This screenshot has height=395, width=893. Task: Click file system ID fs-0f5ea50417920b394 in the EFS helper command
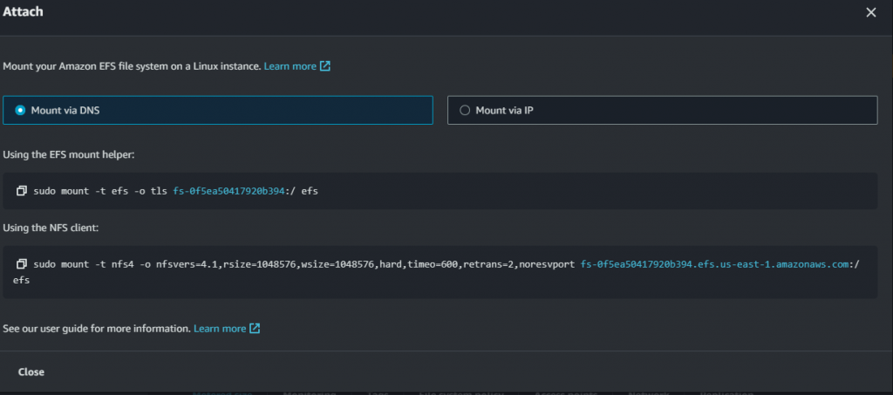pyautogui.click(x=228, y=191)
